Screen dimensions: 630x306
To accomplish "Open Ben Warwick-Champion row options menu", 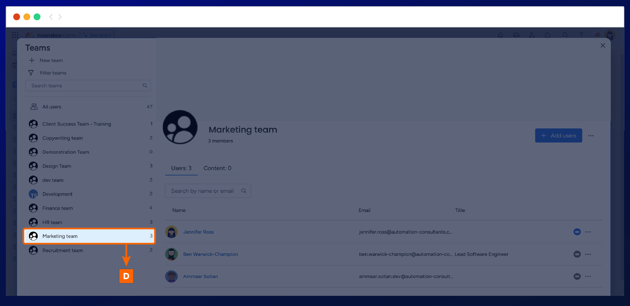I will (588, 254).
